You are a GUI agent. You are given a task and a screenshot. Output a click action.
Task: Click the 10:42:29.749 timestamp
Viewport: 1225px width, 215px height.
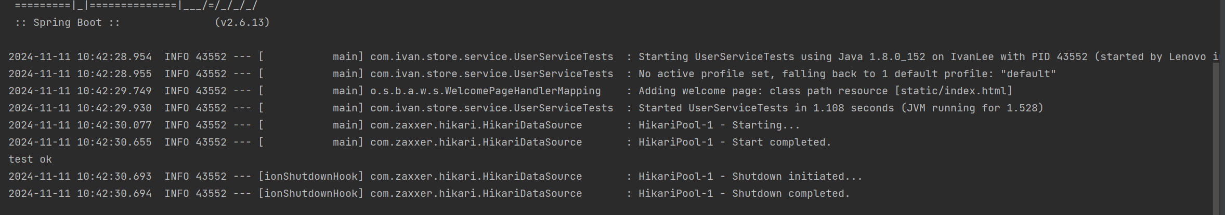114,91
